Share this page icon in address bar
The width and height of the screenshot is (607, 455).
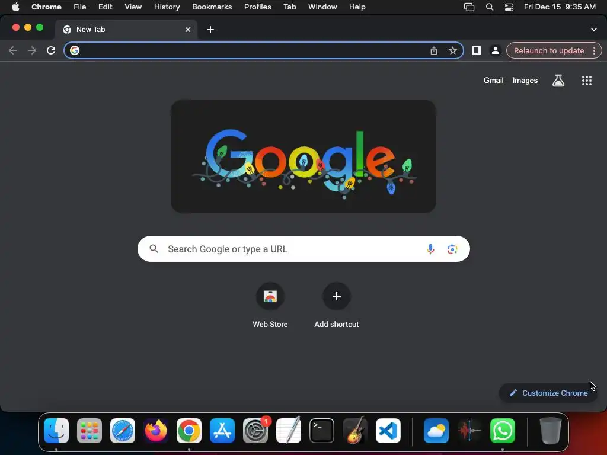coord(433,51)
